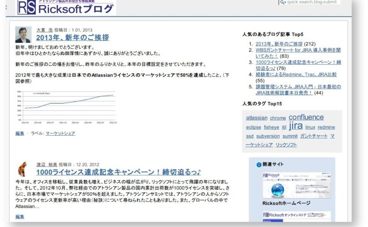Select the redmine tag
This screenshot has width=368, height=227.
tap(326, 127)
